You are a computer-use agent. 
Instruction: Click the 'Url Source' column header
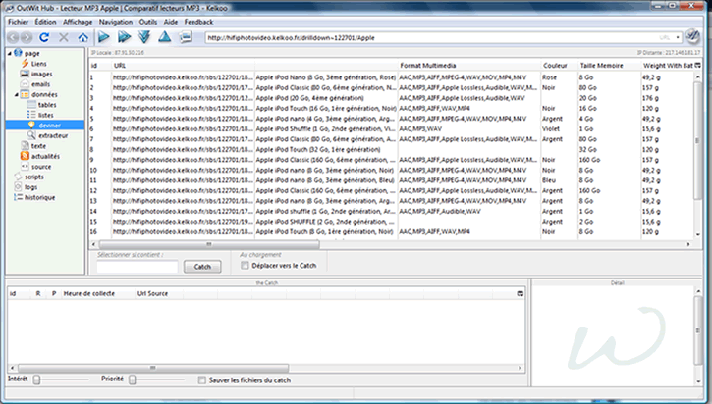(159, 294)
